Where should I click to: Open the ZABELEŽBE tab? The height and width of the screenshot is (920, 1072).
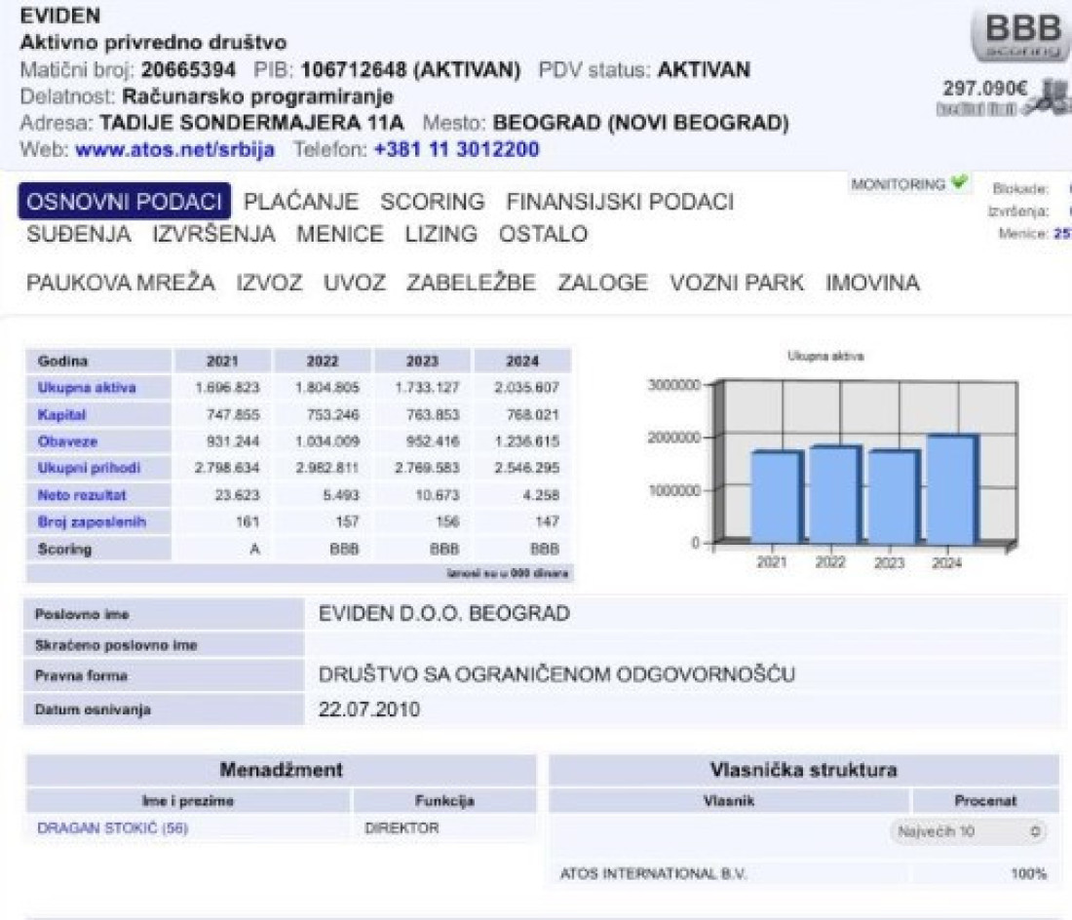(x=471, y=283)
